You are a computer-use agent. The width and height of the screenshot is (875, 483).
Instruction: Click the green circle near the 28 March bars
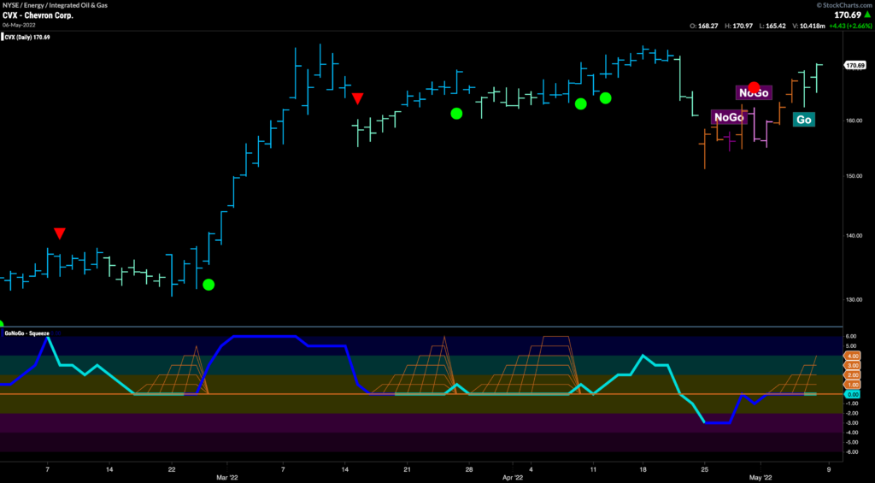tap(456, 114)
